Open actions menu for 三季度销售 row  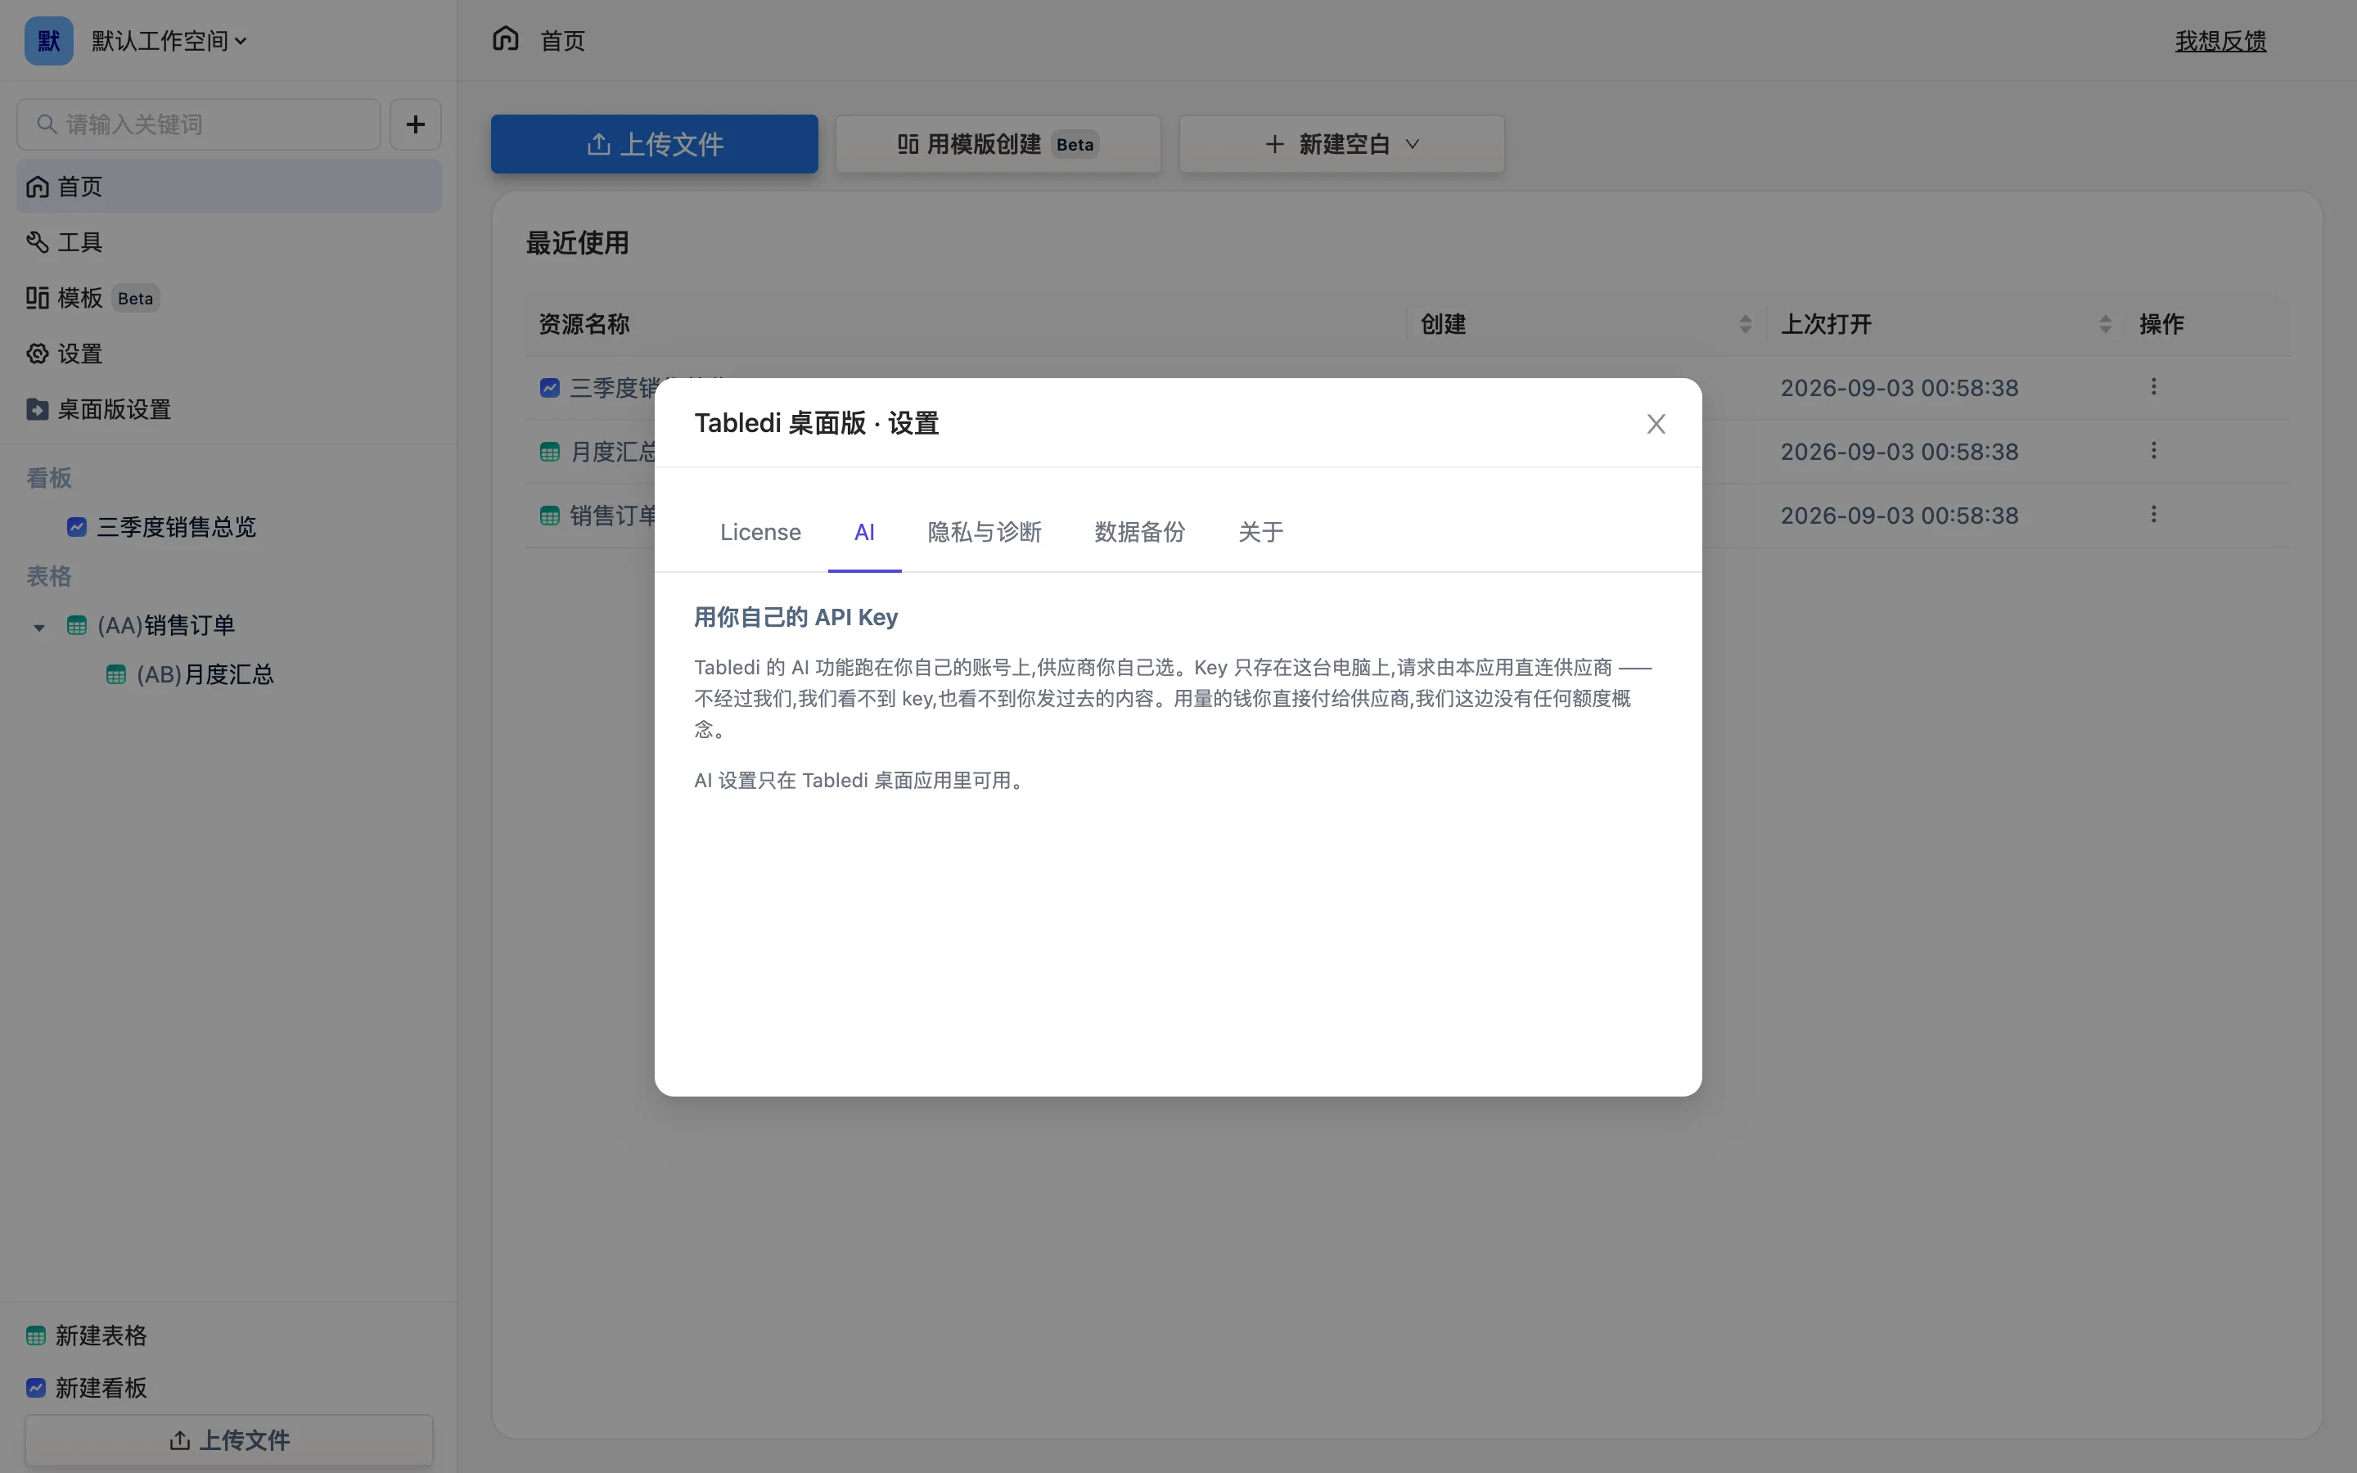[2153, 387]
